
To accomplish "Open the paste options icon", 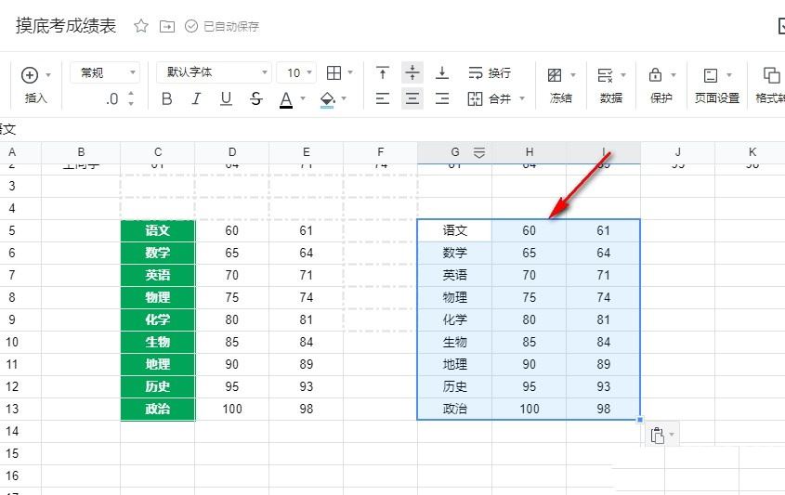I will coord(658,435).
